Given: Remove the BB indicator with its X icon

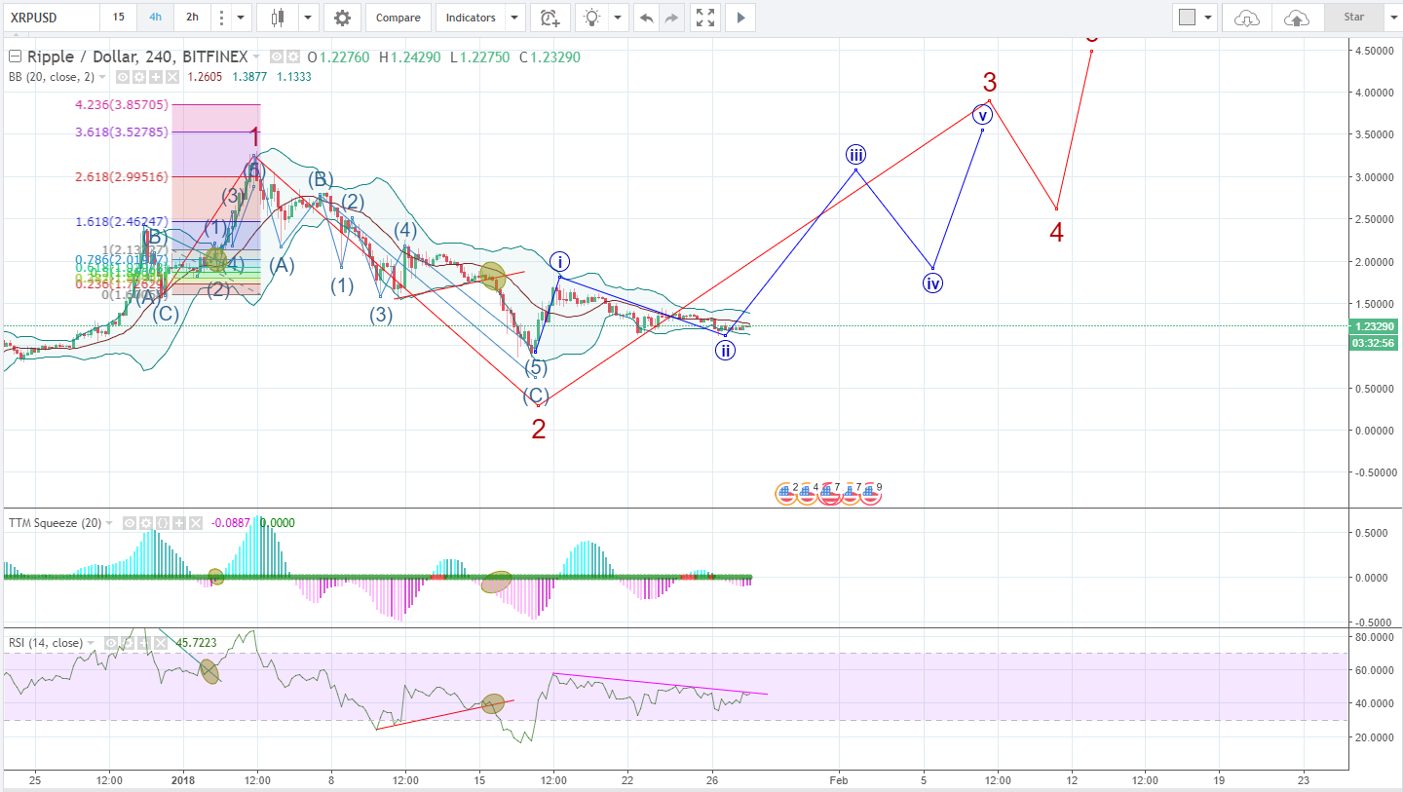Looking at the screenshot, I should [173, 77].
